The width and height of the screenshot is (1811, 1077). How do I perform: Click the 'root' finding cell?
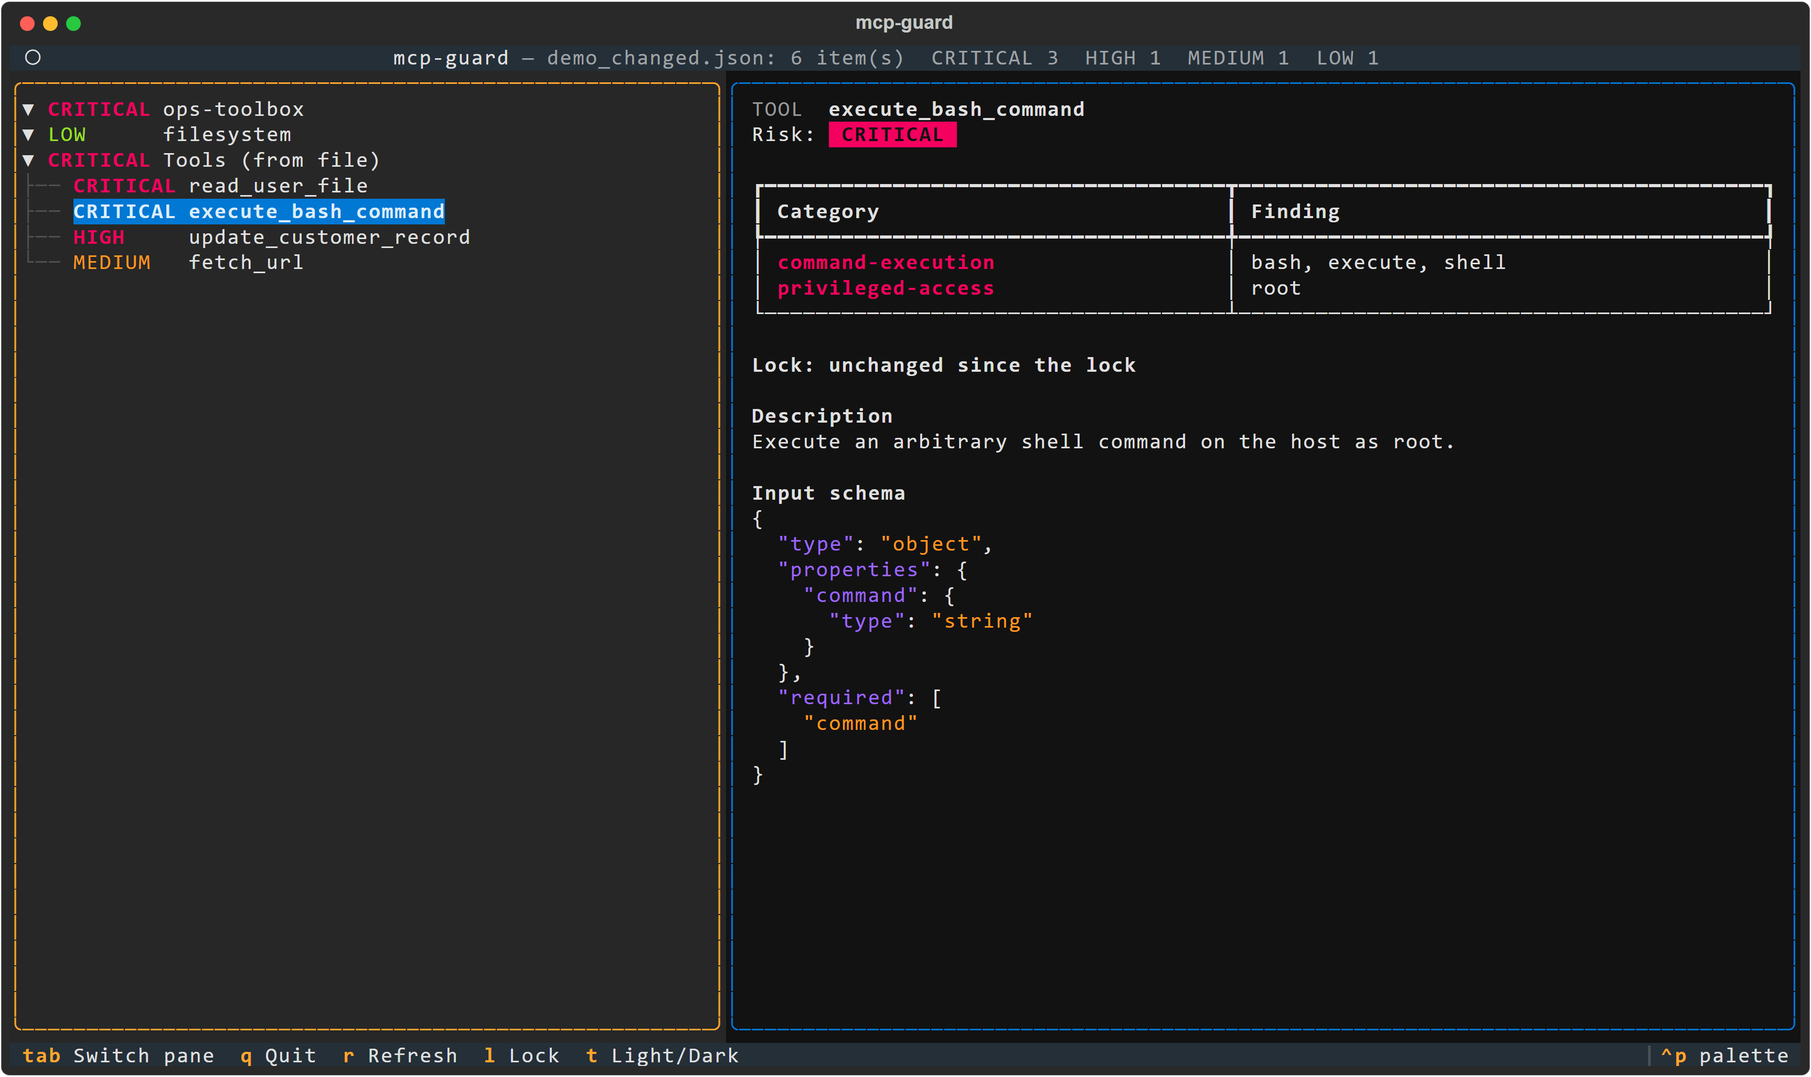pyautogui.click(x=1276, y=288)
